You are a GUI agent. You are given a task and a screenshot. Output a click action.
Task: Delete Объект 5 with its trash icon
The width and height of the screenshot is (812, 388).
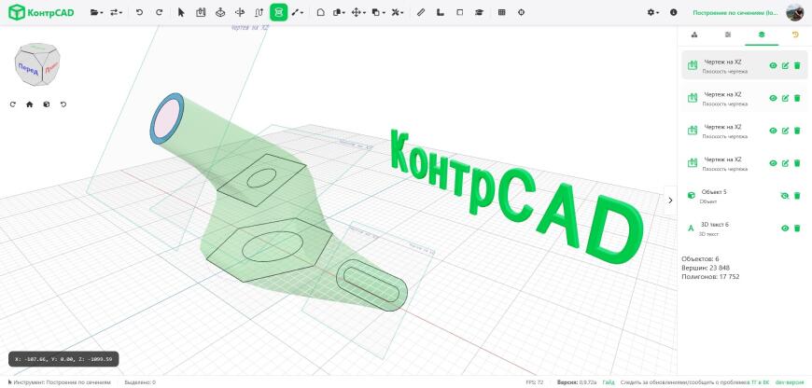tap(797, 196)
